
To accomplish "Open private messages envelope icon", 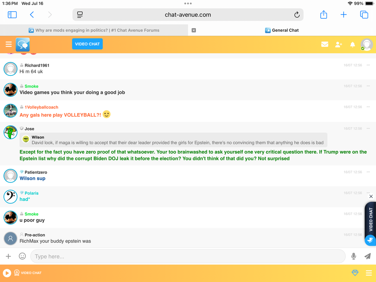I will pyautogui.click(x=325, y=44).
